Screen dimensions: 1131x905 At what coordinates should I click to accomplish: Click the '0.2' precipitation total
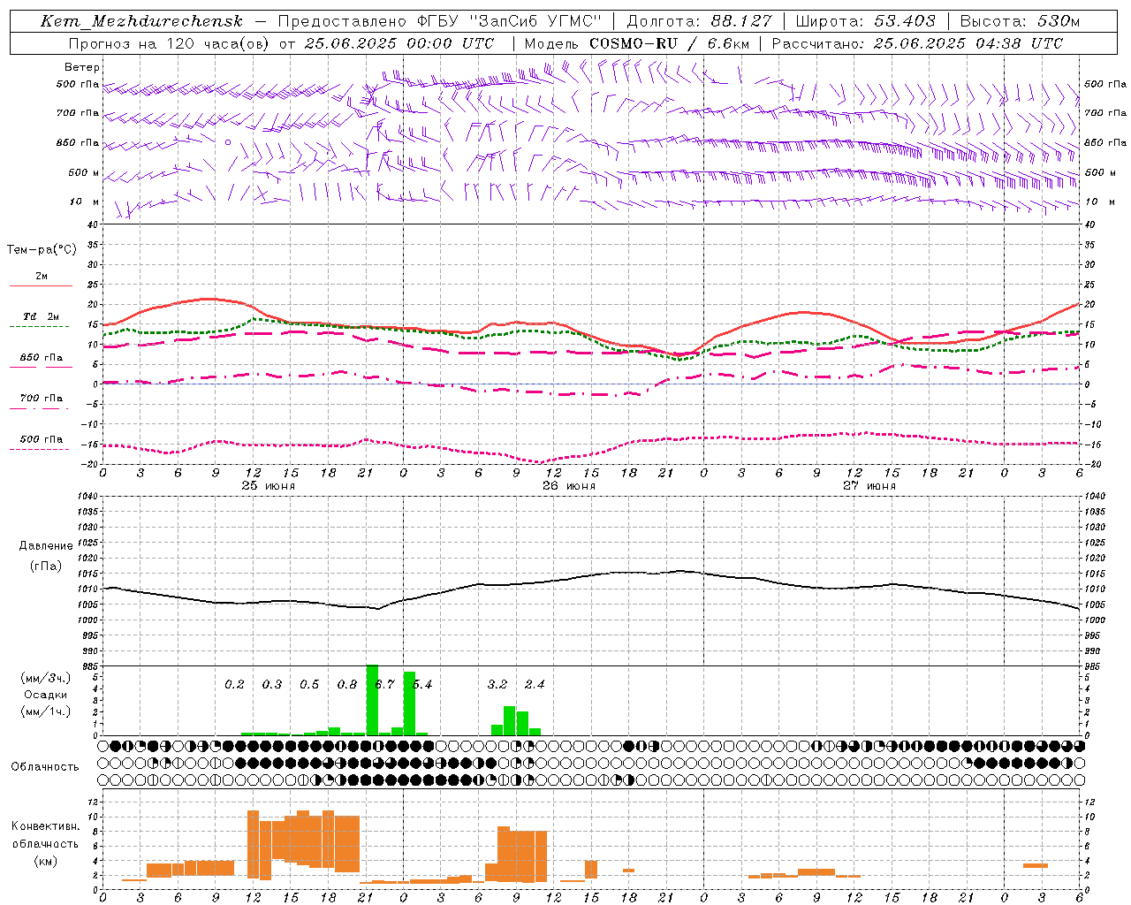[234, 685]
